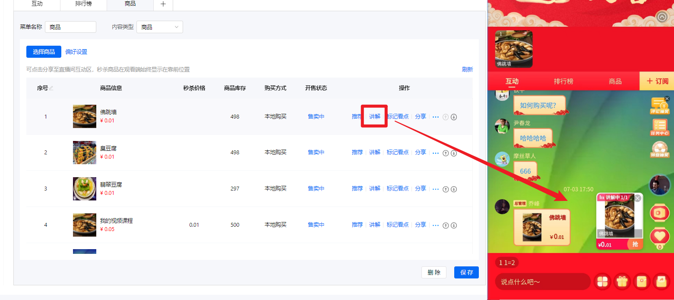
Task: Click the 菜单名称 input field
Action: coord(70,27)
